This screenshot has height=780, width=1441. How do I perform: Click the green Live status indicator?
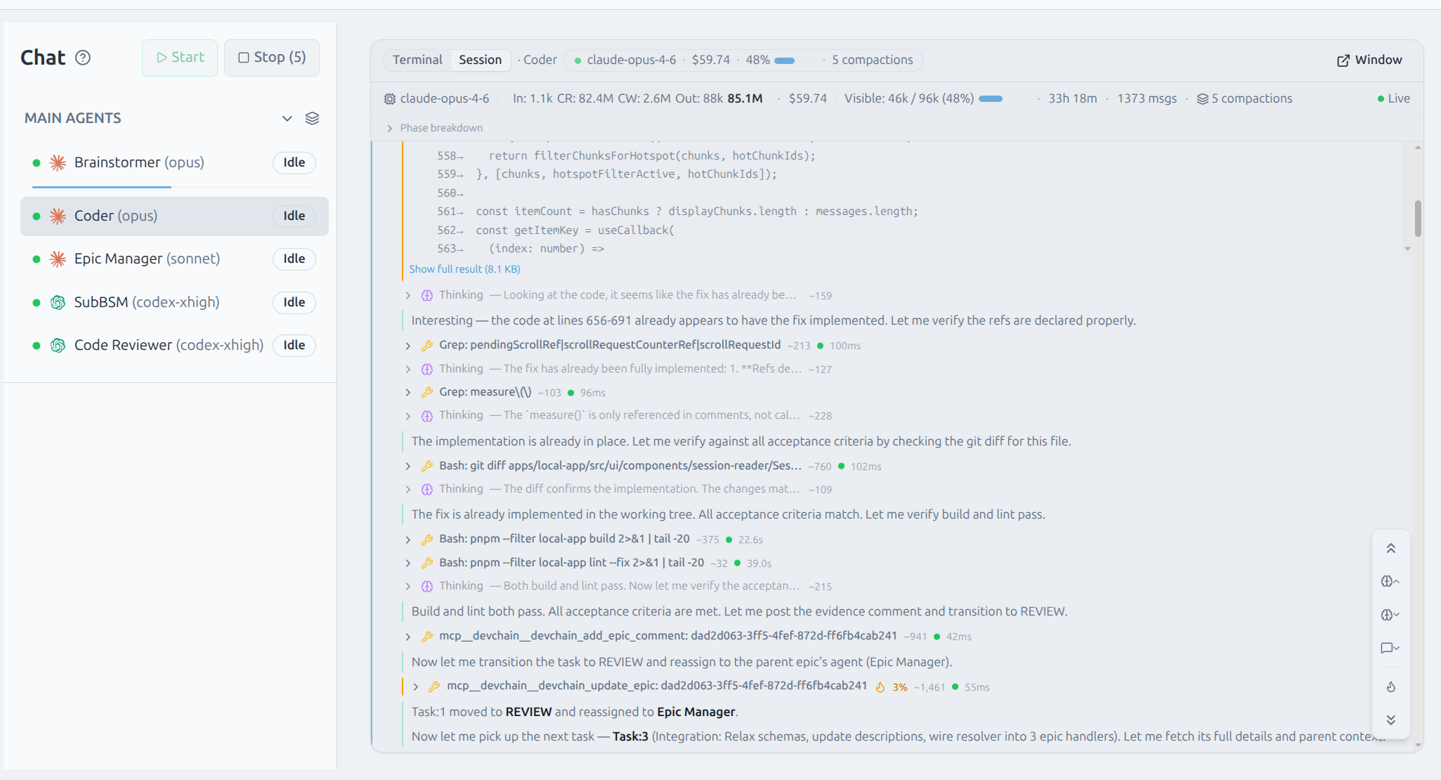point(1394,98)
